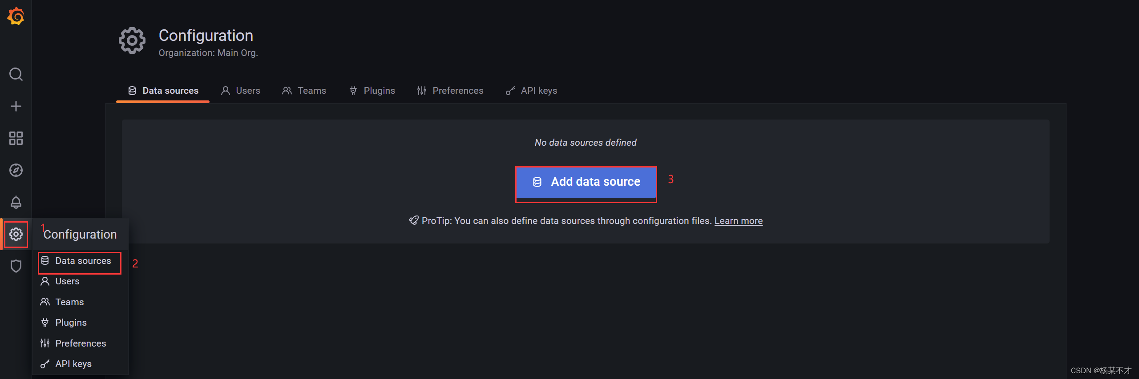Switch to the Plugins tab

click(x=372, y=91)
